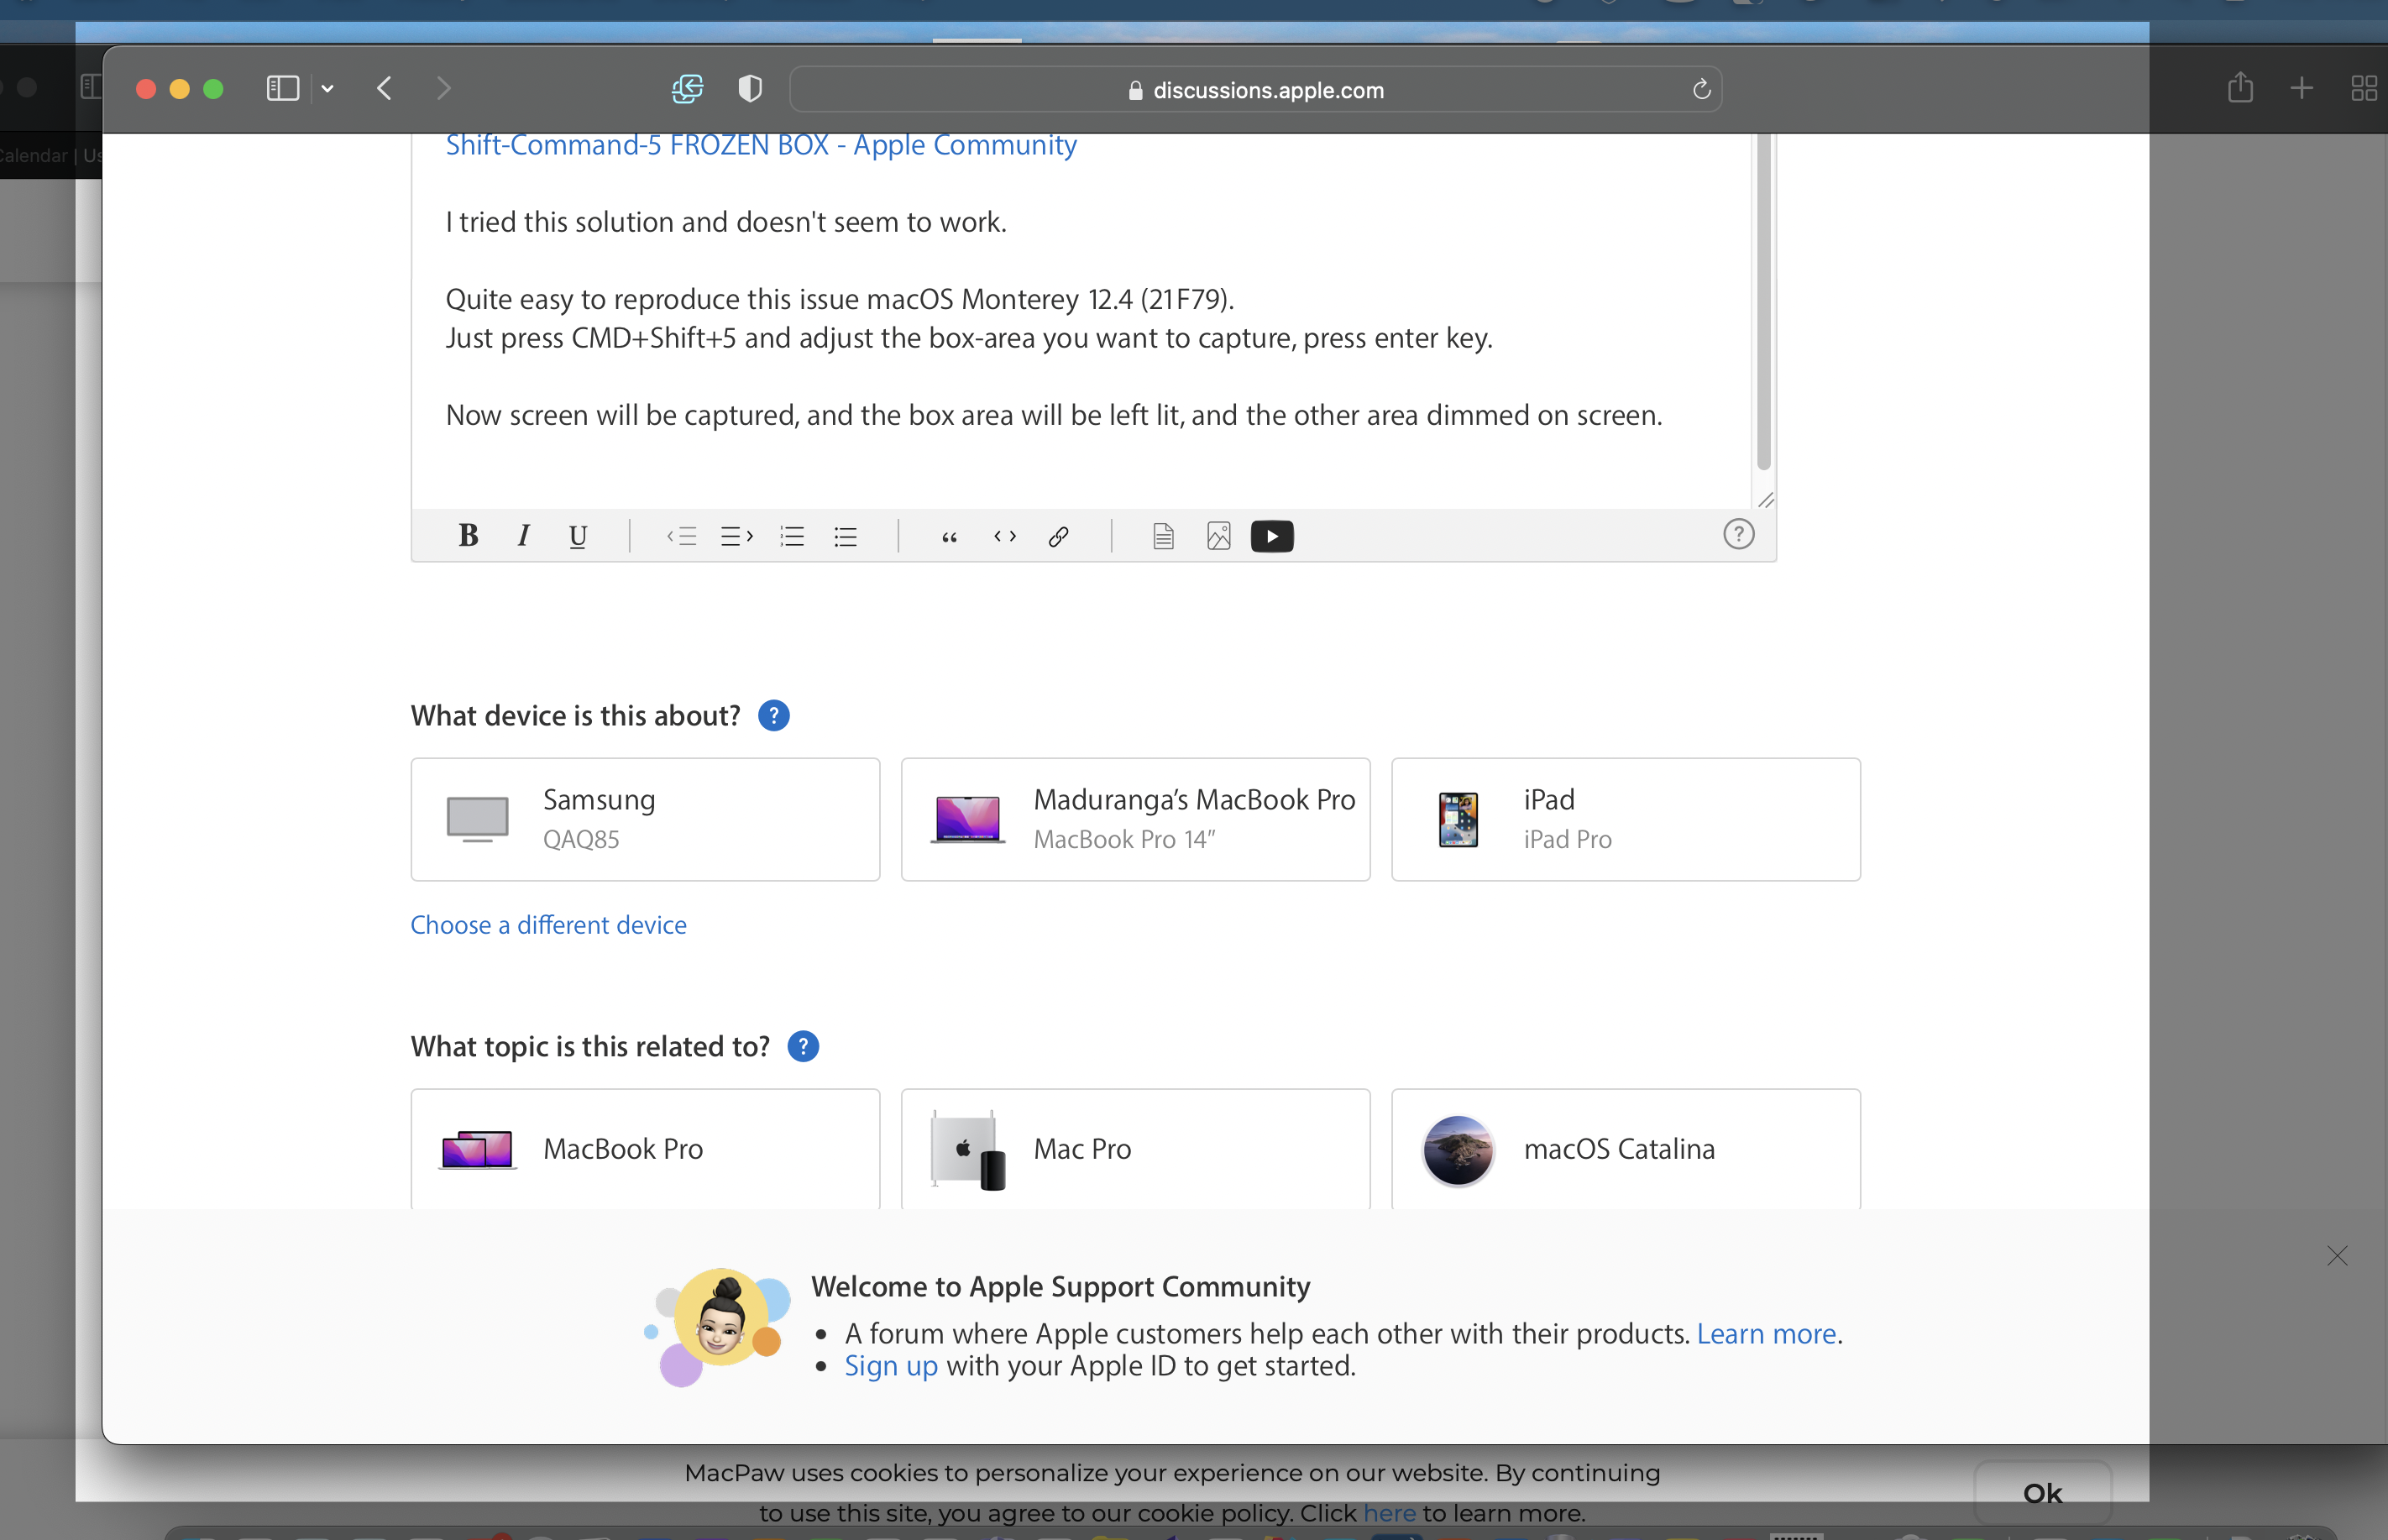Embed a video in the post

[x=1272, y=537]
